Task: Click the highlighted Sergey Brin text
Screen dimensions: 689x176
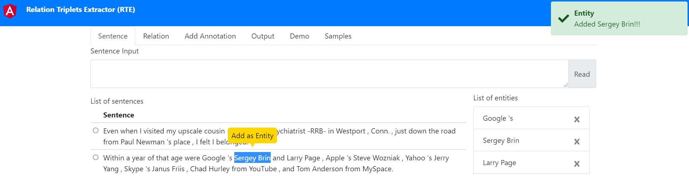Action: [x=252, y=158]
